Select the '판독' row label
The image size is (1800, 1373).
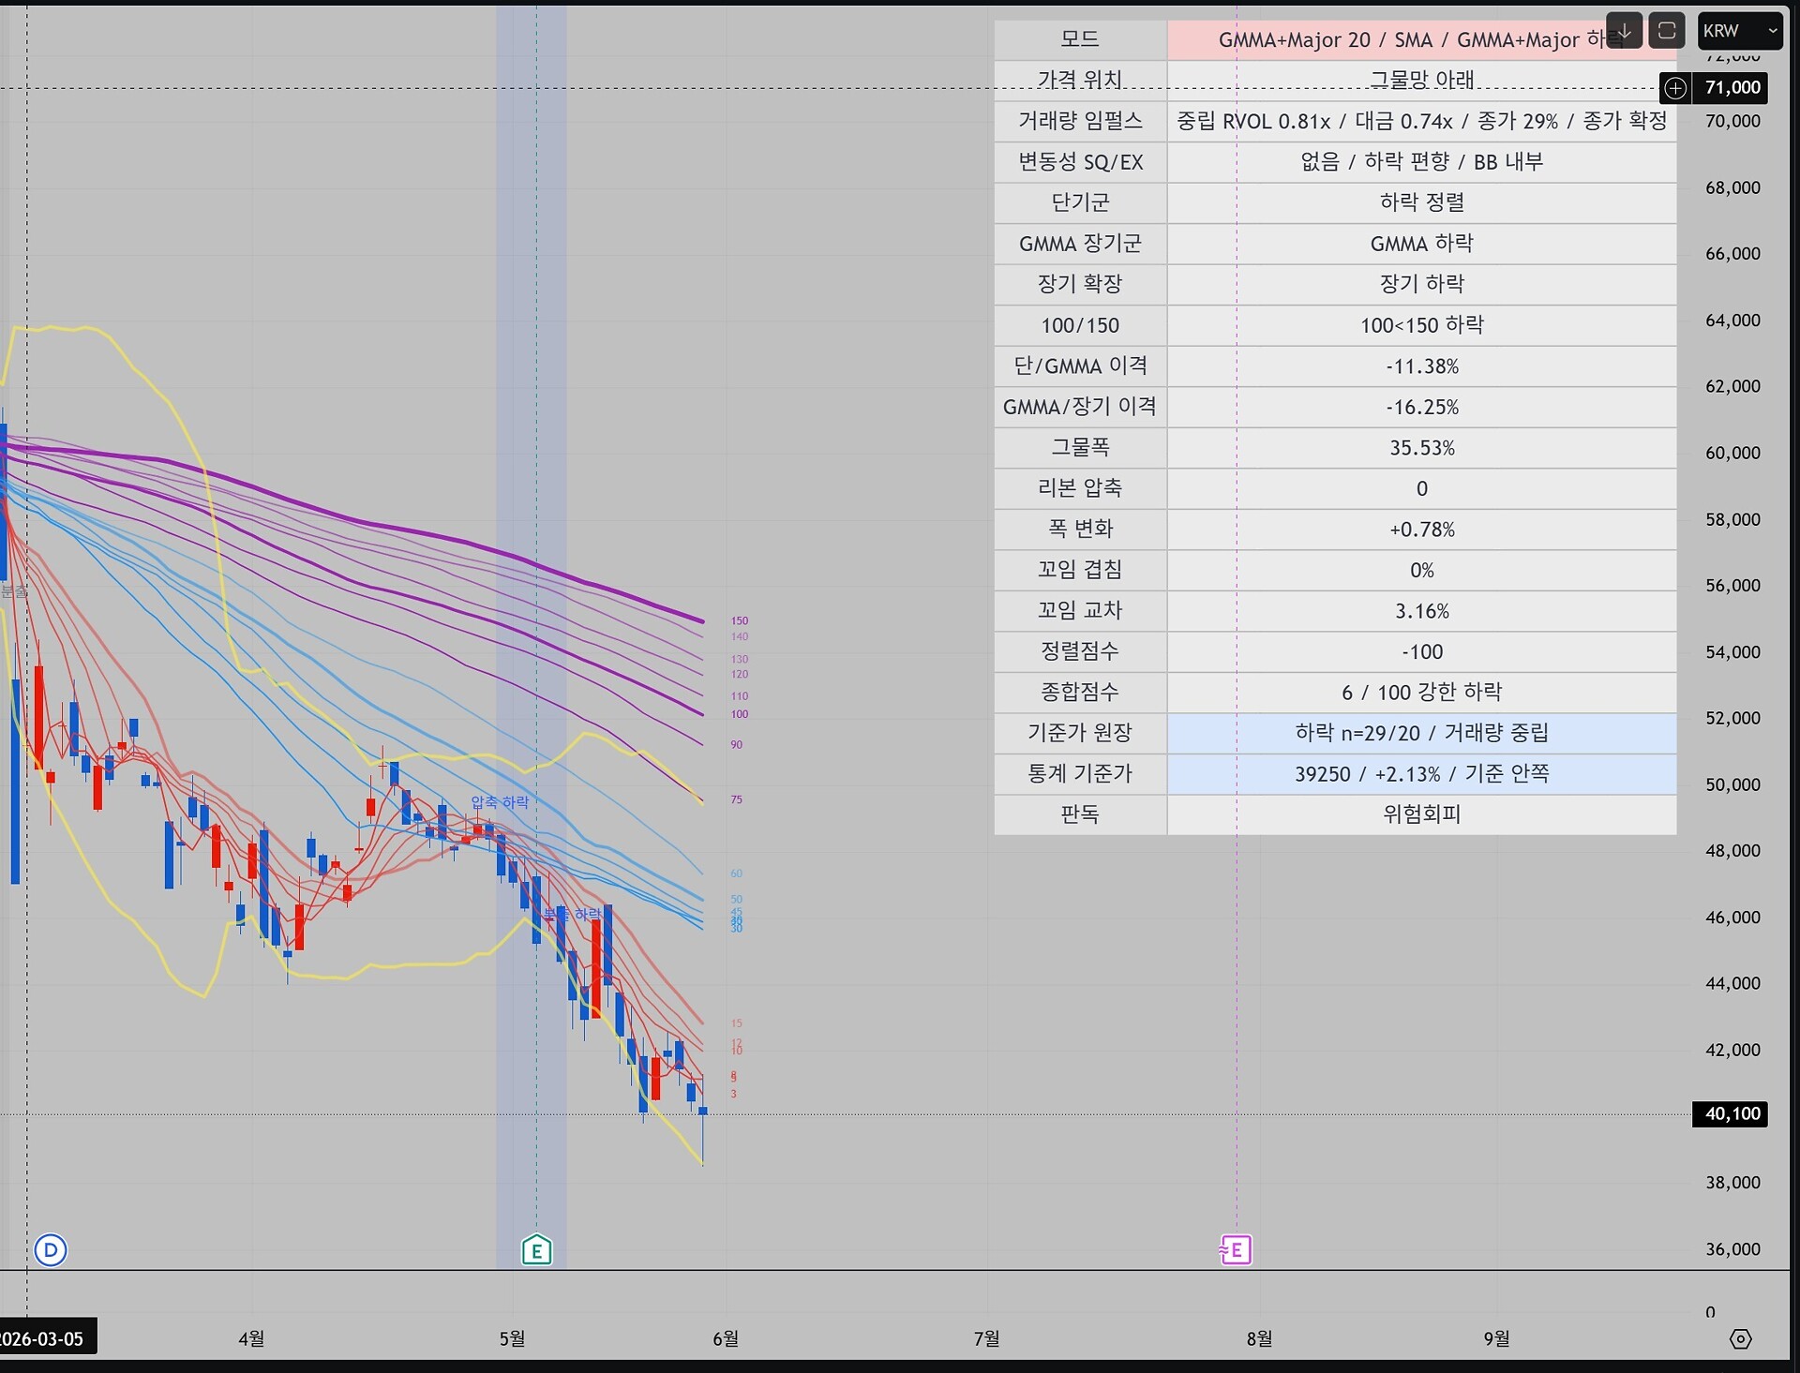pos(1080,814)
